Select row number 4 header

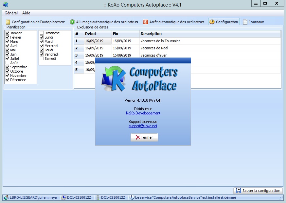click(79, 62)
